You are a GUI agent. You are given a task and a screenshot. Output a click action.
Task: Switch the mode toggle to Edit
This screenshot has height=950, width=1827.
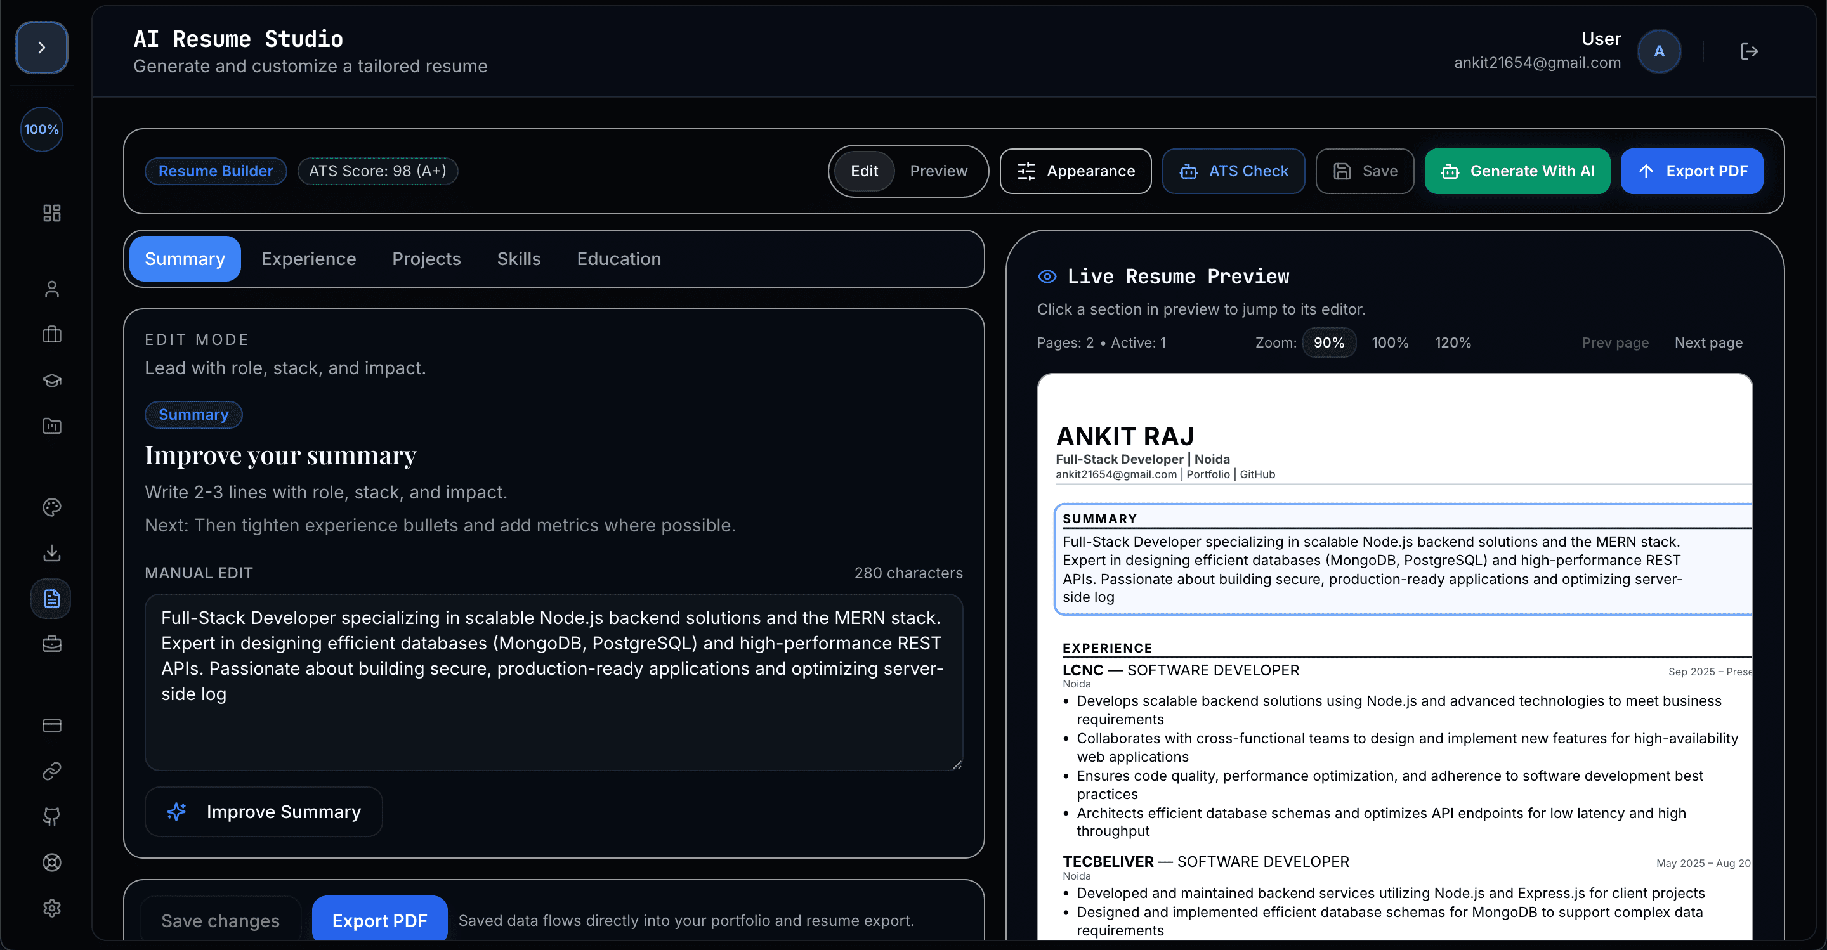pos(864,171)
